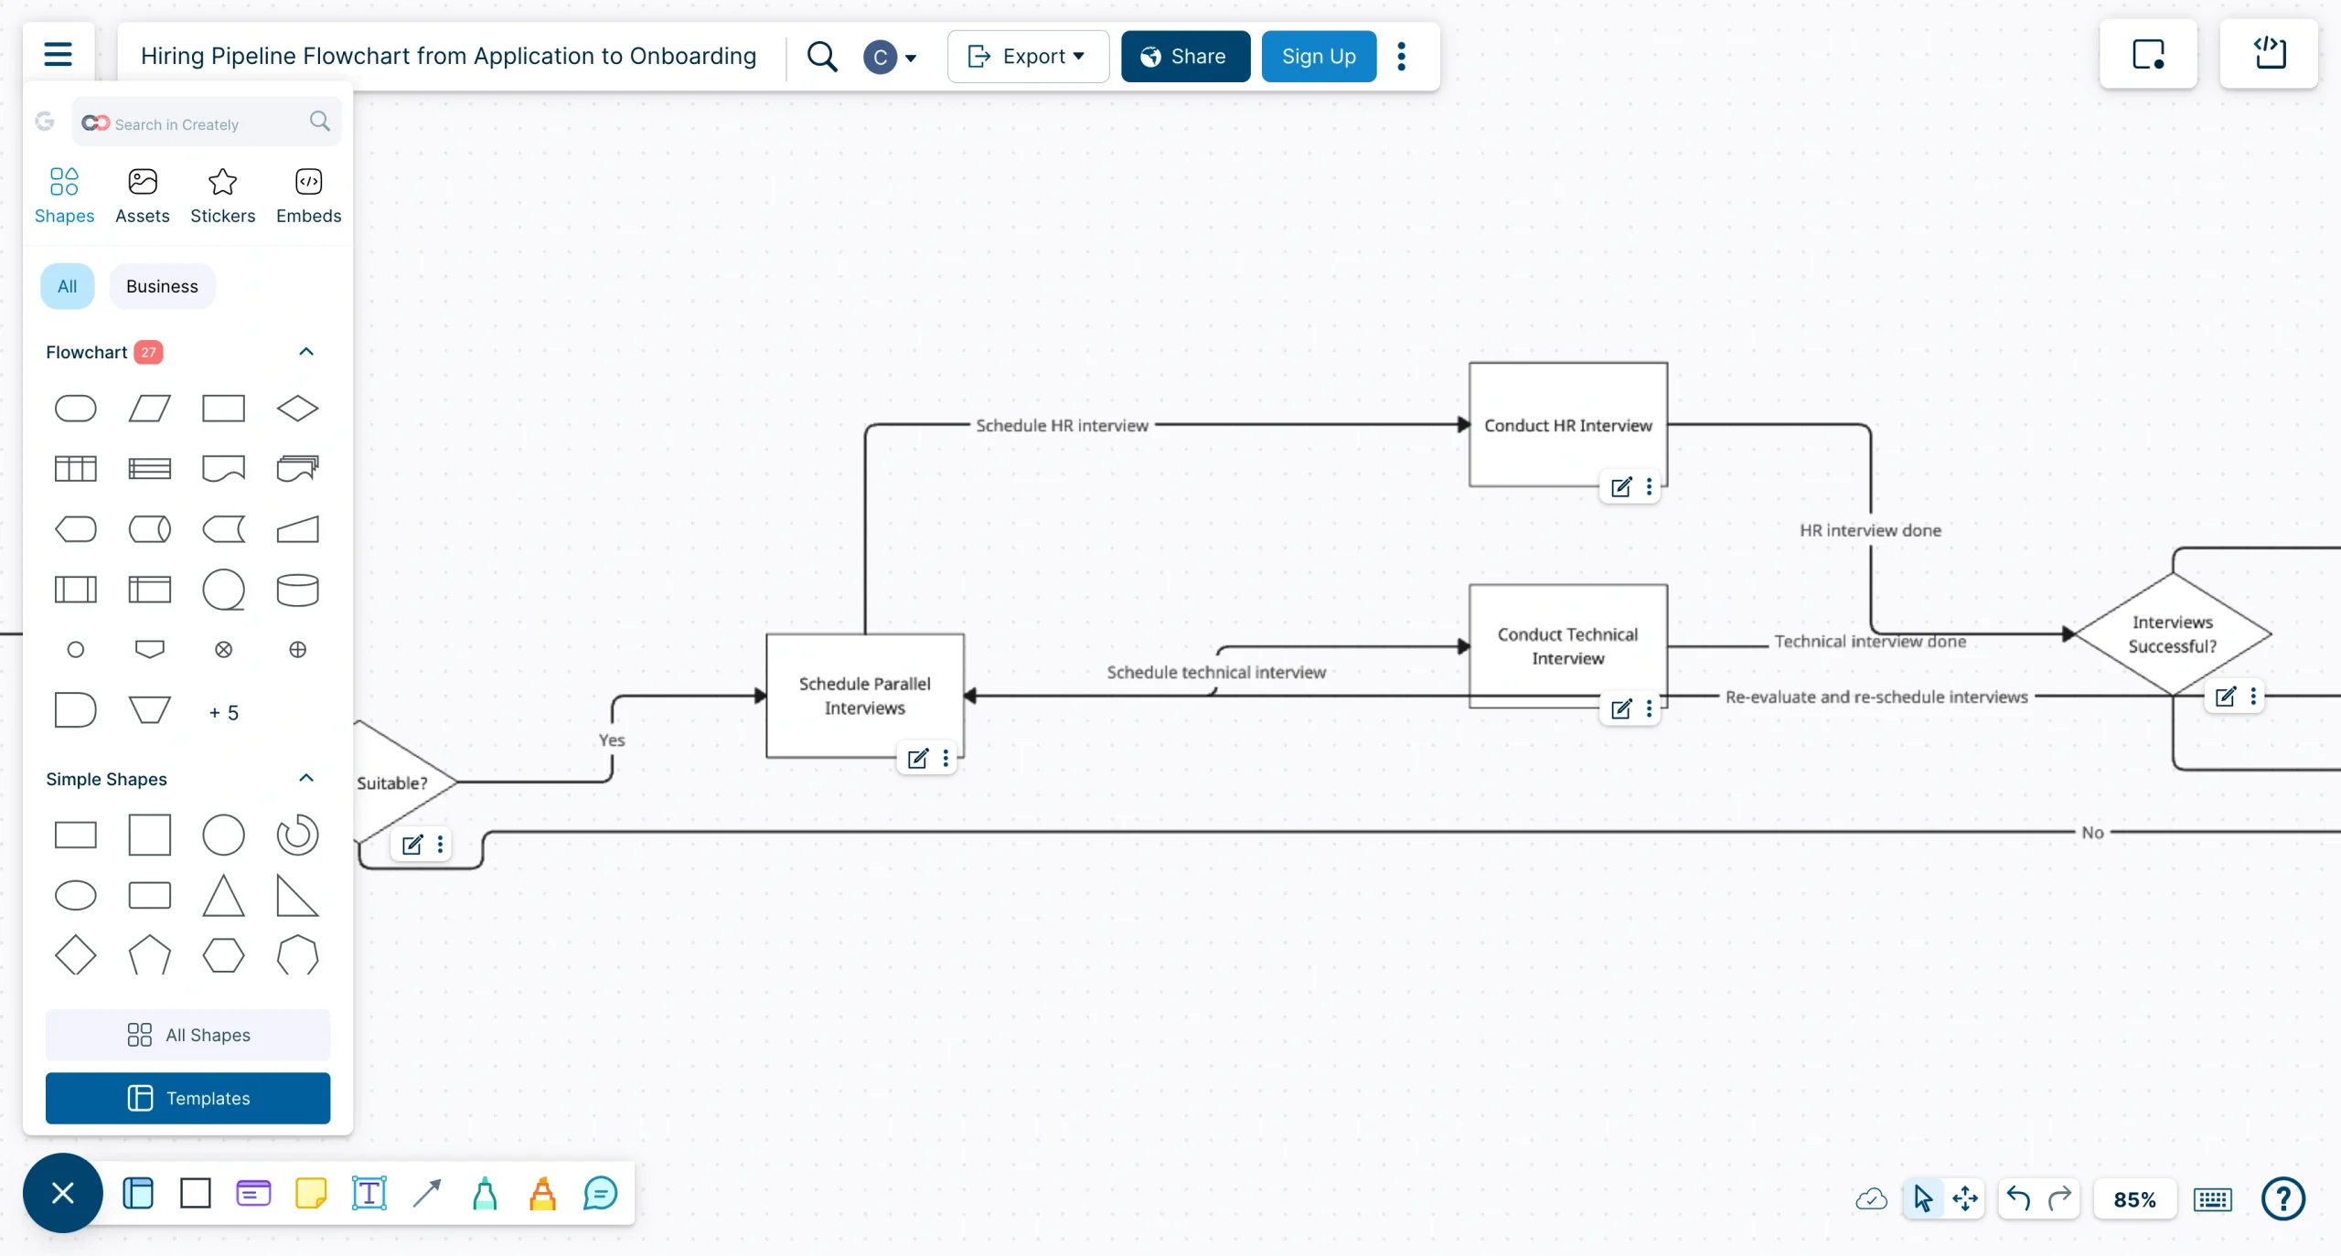Image resolution: width=2341 pixels, height=1256 pixels.
Task: Click the 85% zoom level control
Action: pos(2134,1198)
